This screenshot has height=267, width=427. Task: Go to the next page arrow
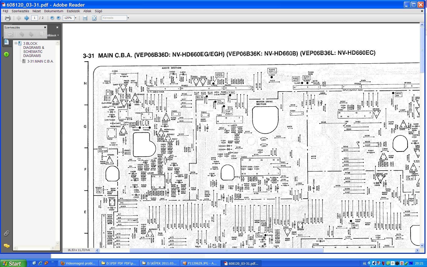point(26,18)
